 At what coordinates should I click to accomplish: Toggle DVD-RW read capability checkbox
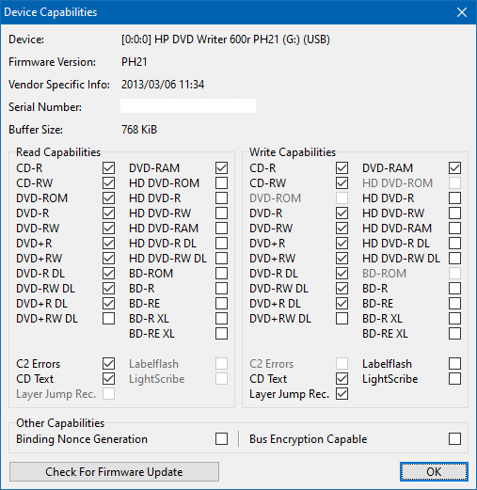pos(108,228)
